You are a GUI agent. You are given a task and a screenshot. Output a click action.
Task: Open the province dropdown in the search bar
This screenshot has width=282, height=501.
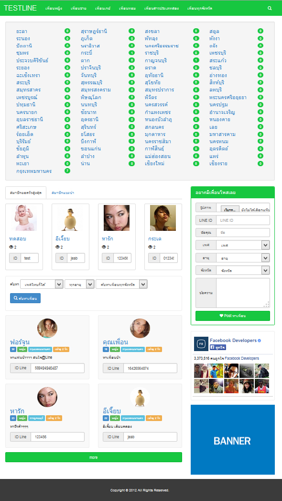click(121, 284)
